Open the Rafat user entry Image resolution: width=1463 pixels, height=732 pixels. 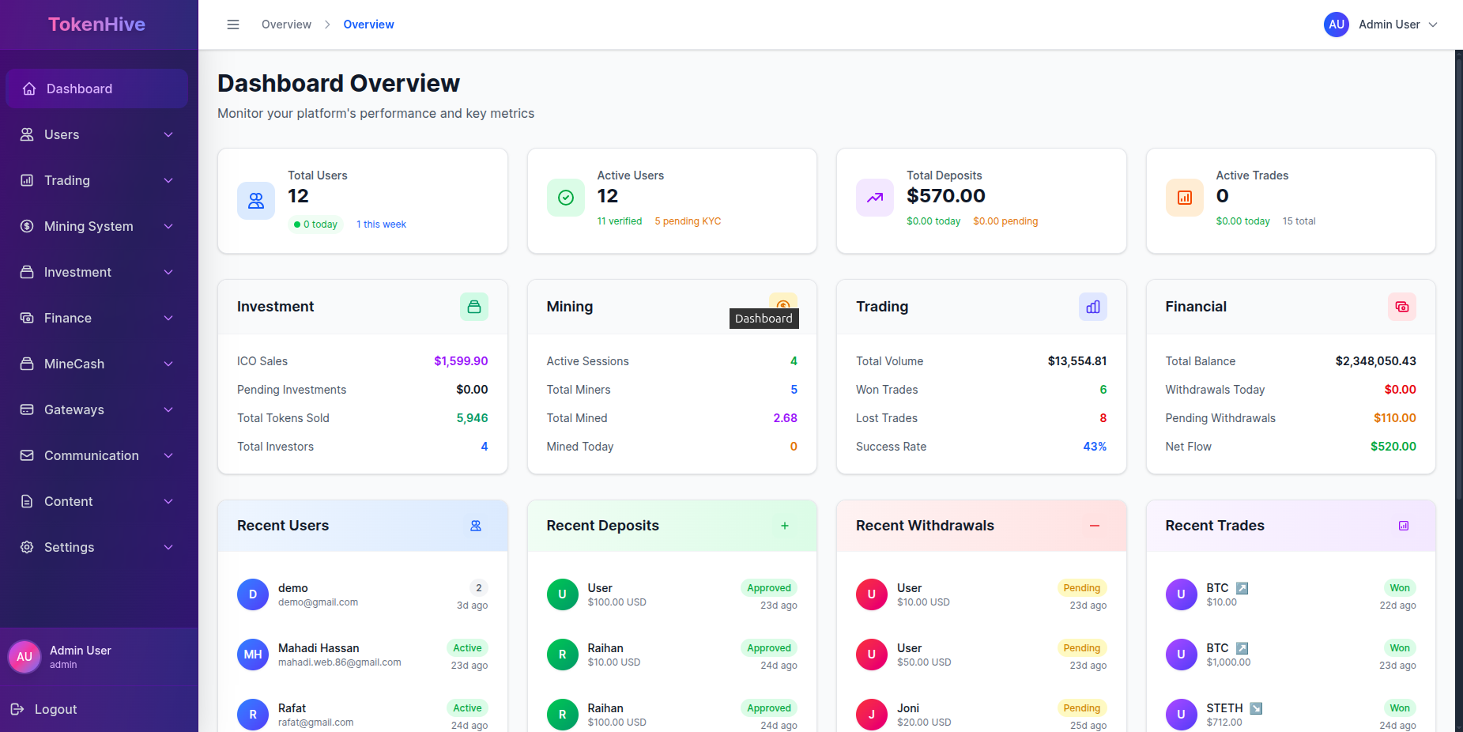click(x=363, y=715)
